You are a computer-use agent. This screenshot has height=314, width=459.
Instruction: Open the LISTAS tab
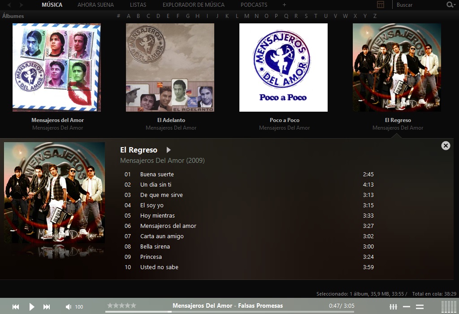click(138, 4)
